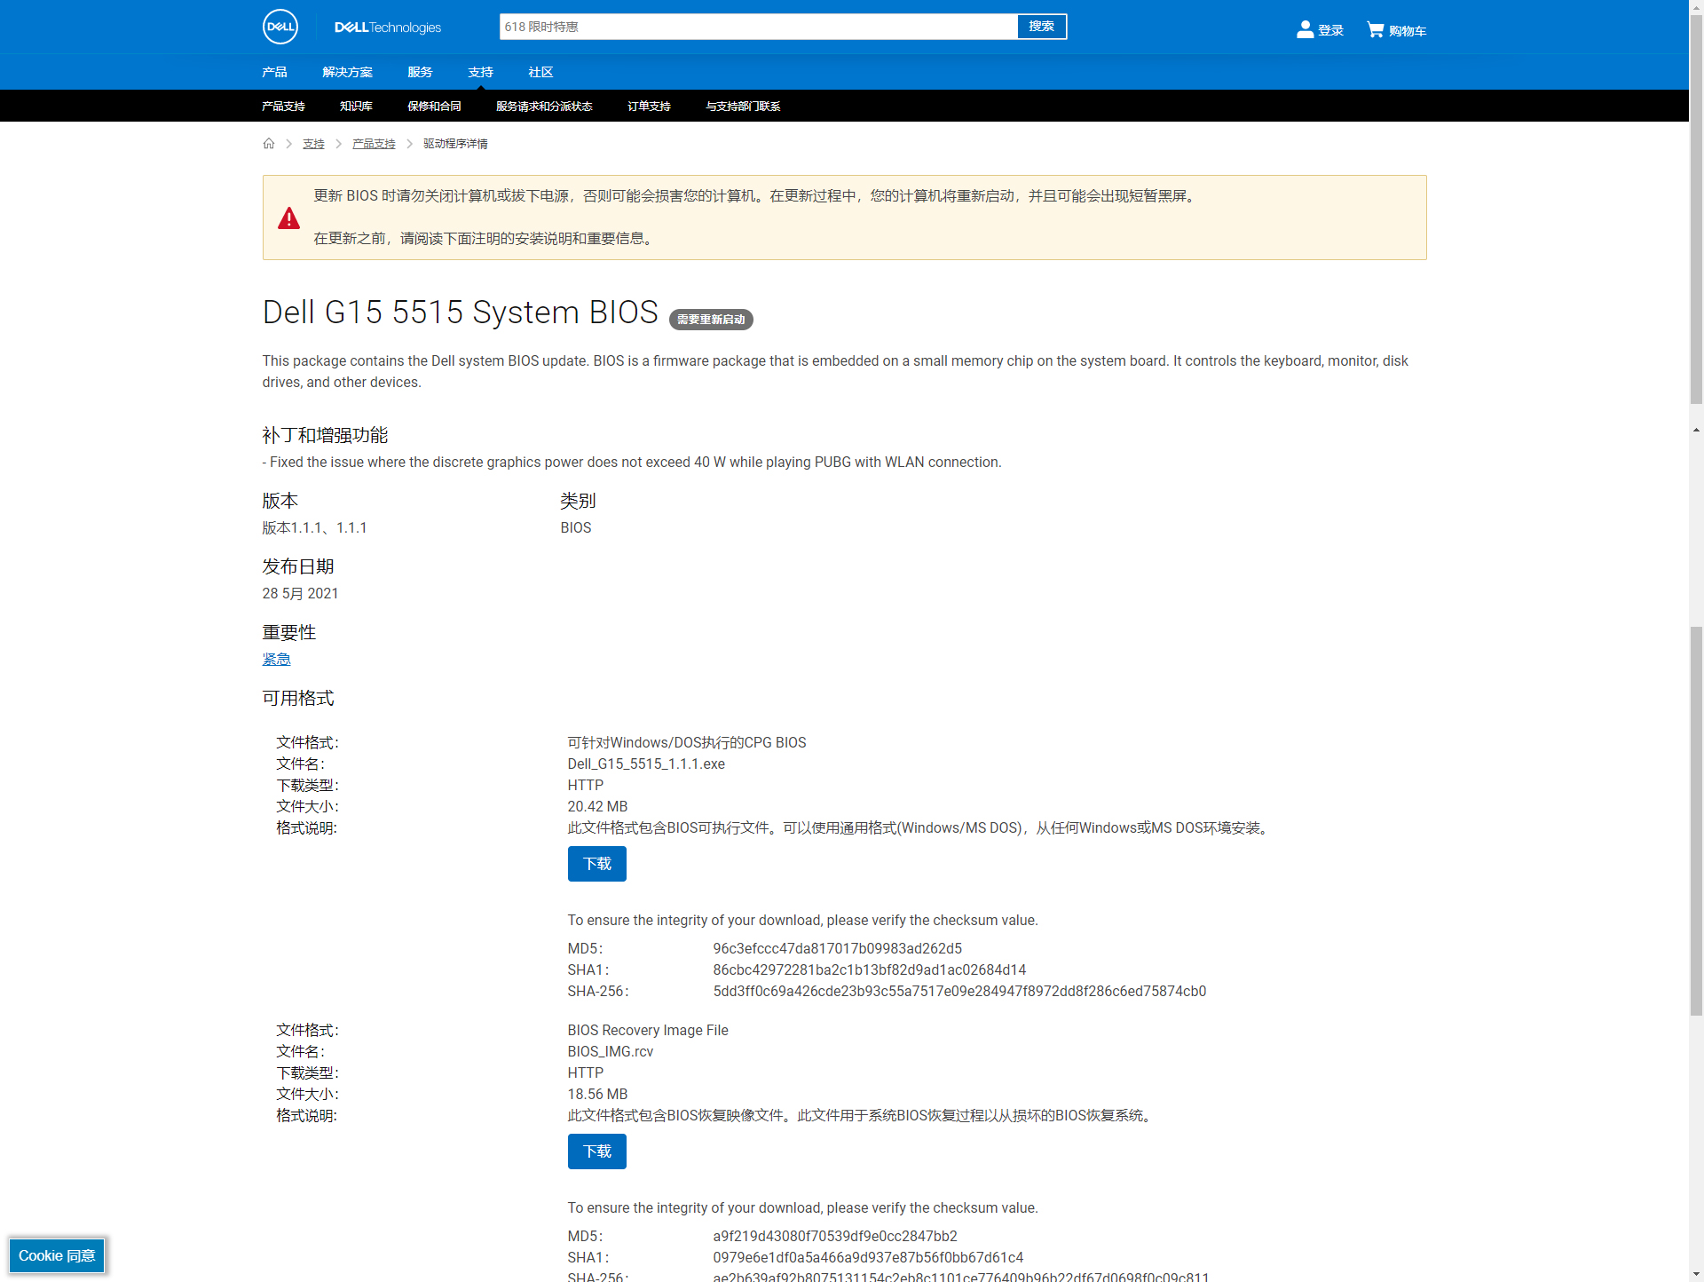The width and height of the screenshot is (1704, 1282).
Task: Click the 产品支持 breadcrumb link
Action: [x=374, y=144]
